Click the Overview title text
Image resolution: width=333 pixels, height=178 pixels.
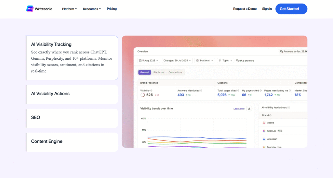pos(143,52)
